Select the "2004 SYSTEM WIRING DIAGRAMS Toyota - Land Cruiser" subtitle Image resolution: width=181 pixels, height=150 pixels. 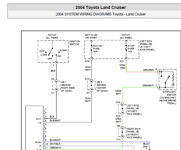100,14
